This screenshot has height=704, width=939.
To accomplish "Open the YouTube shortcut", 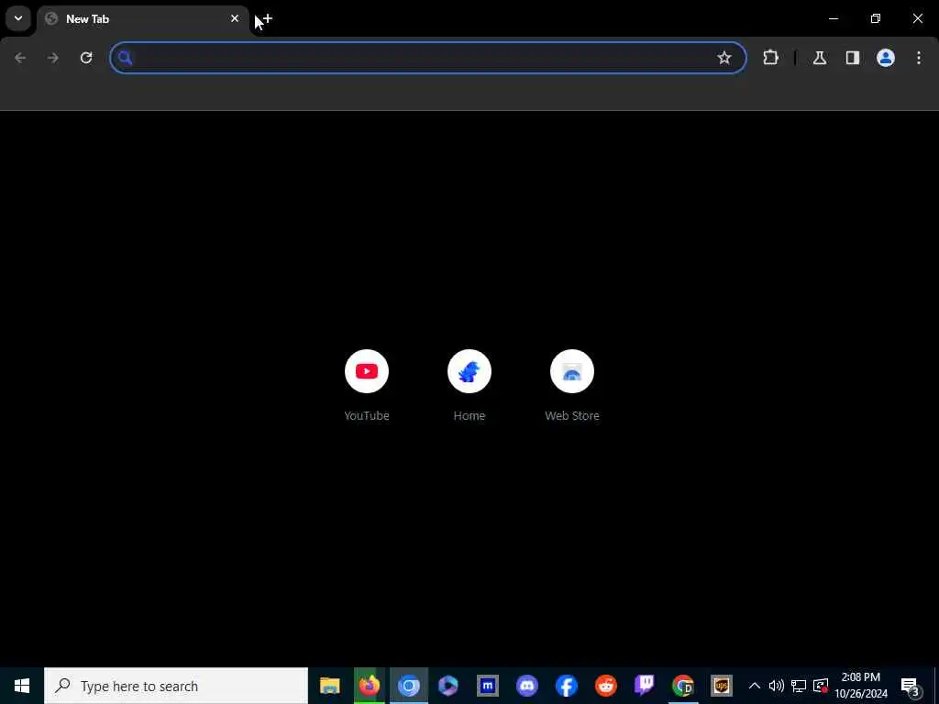I will [x=367, y=386].
